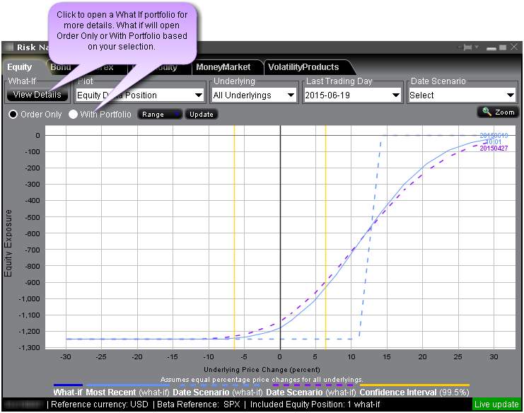Select the With Portfolio radio button
This screenshot has height=413, width=524.
[74, 114]
